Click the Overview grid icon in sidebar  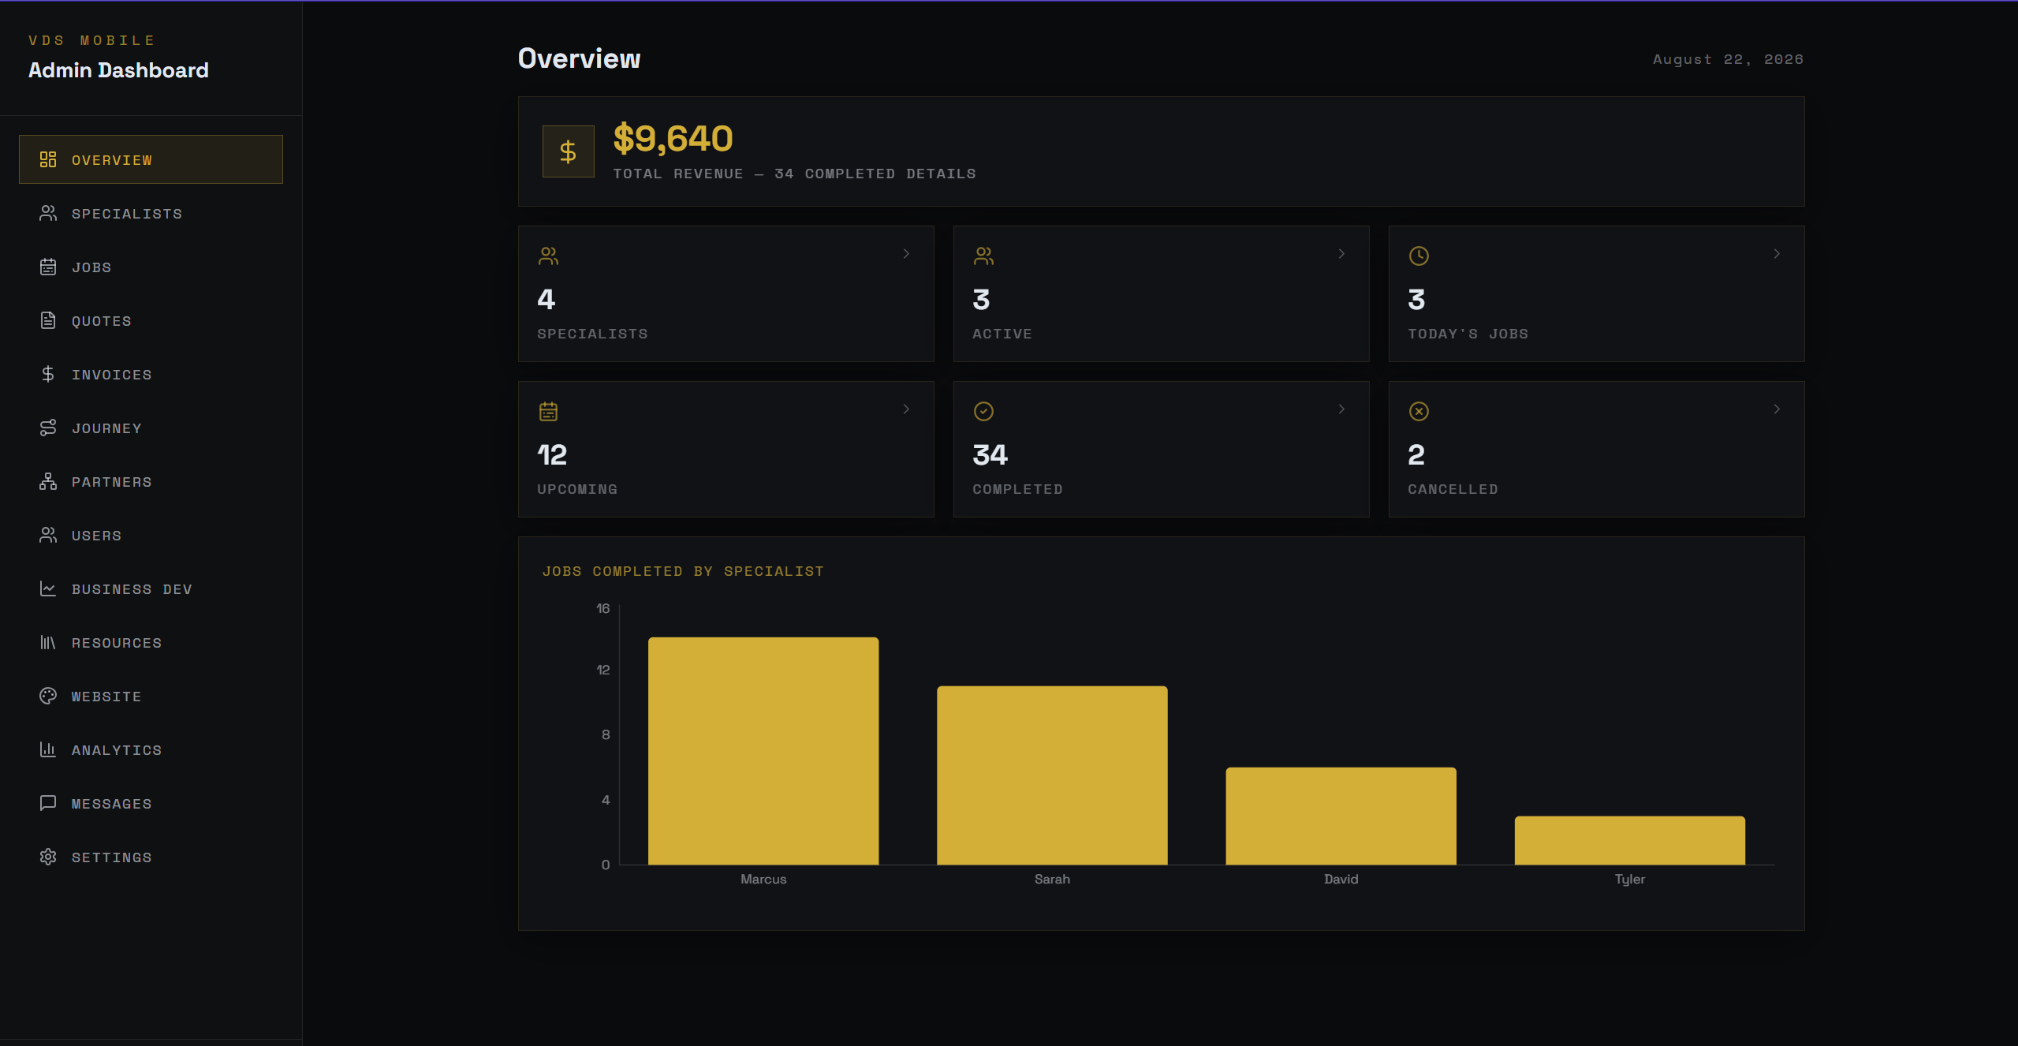click(x=48, y=159)
